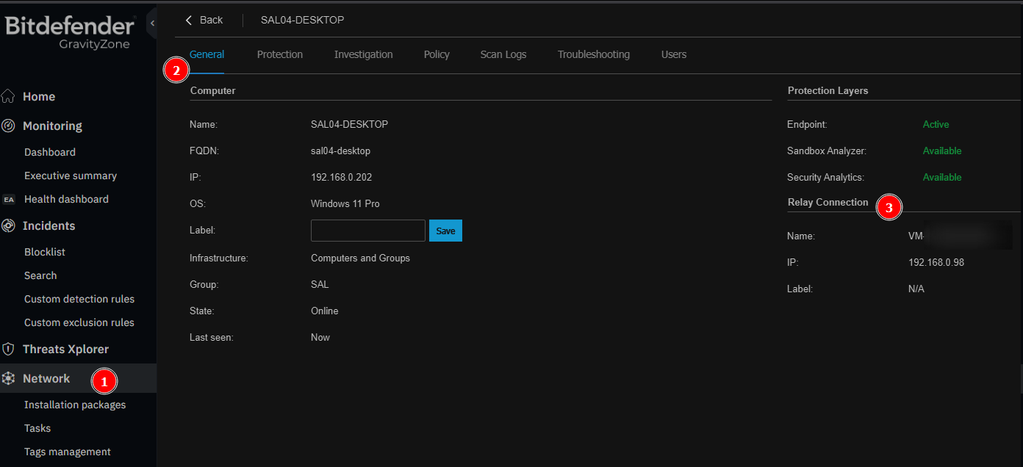Open Executive summary page
This screenshot has height=467, width=1023.
(71, 175)
